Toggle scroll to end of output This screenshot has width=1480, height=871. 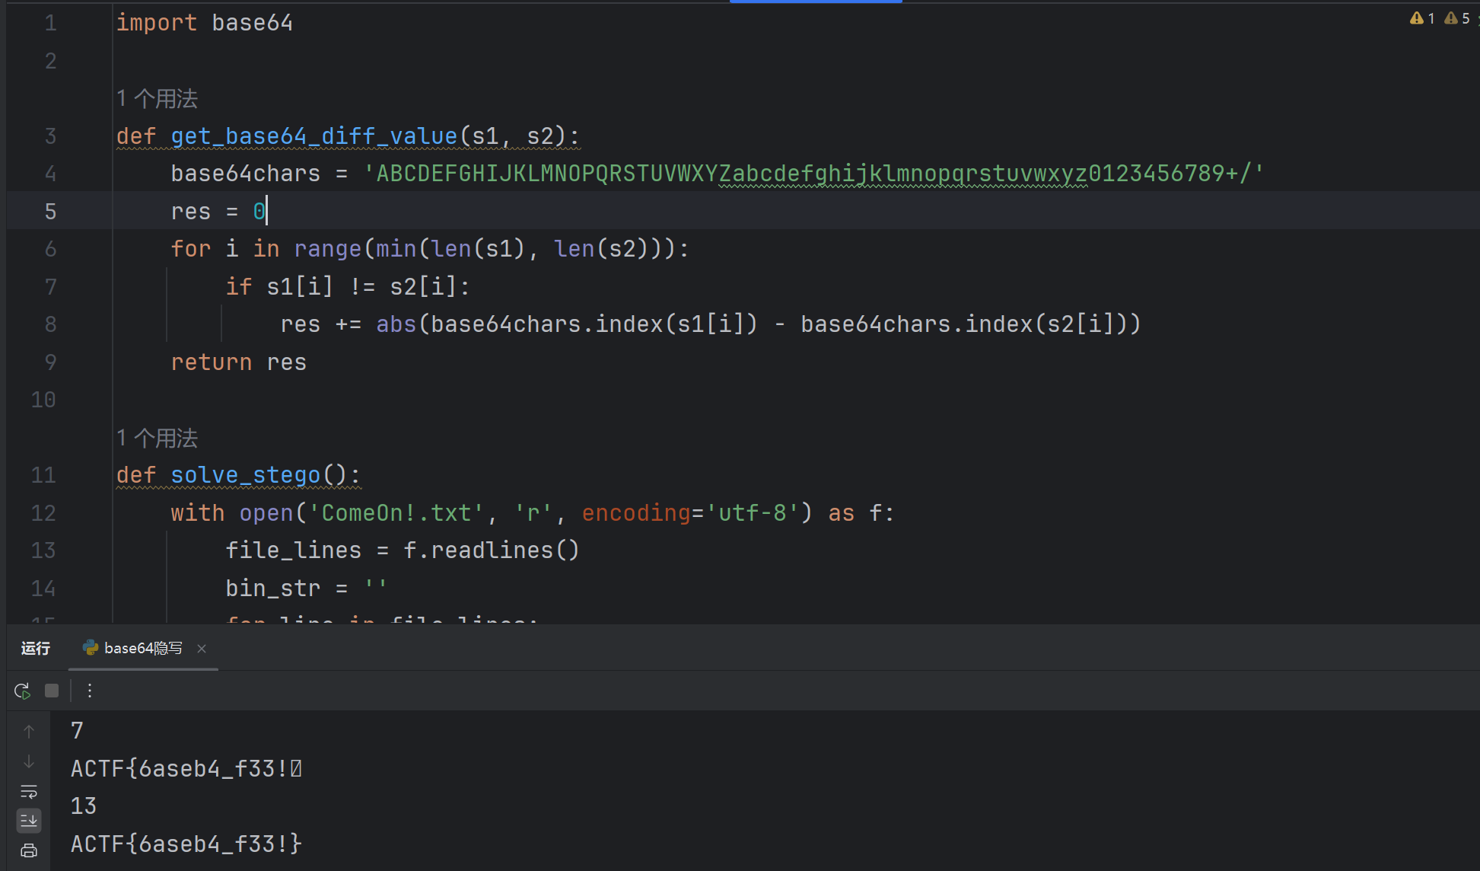(29, 821)
